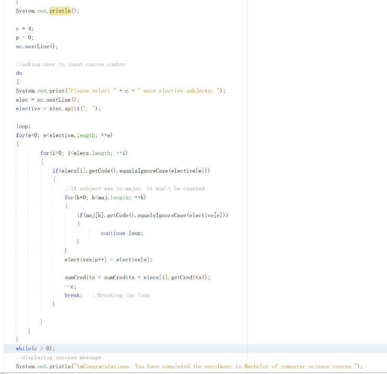Click the 'while(c > 0);' line
The height and width of the screenshot is (374, 387).
click(36, 348)
